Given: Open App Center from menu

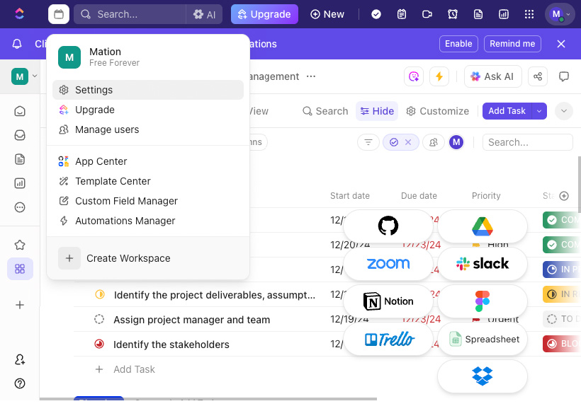Looking at the screenshot, I should [148, 161].
